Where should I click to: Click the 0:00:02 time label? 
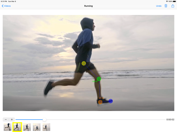coord(170,120)
